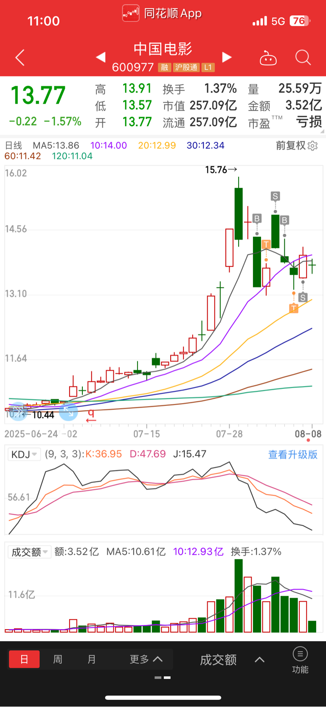Tap the expand-chart blue circle icon
The width and height of the screenshot is (326, 707).
pos(68,411)
